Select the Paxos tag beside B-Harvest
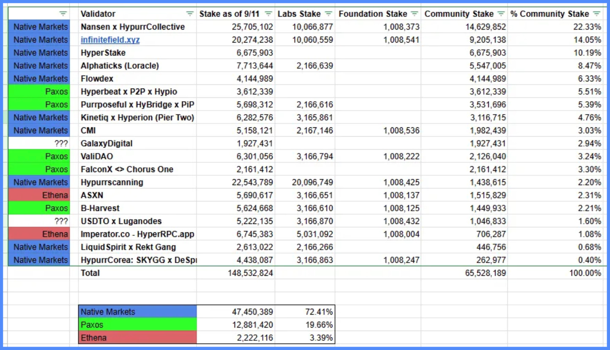The image size is (610, 350). click(x=39, y=208)
